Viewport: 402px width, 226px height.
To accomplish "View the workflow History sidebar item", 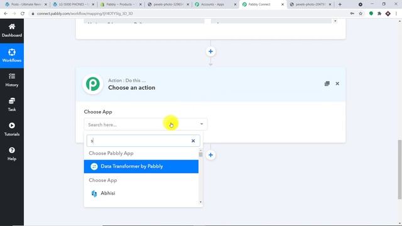I will [12, 80].
